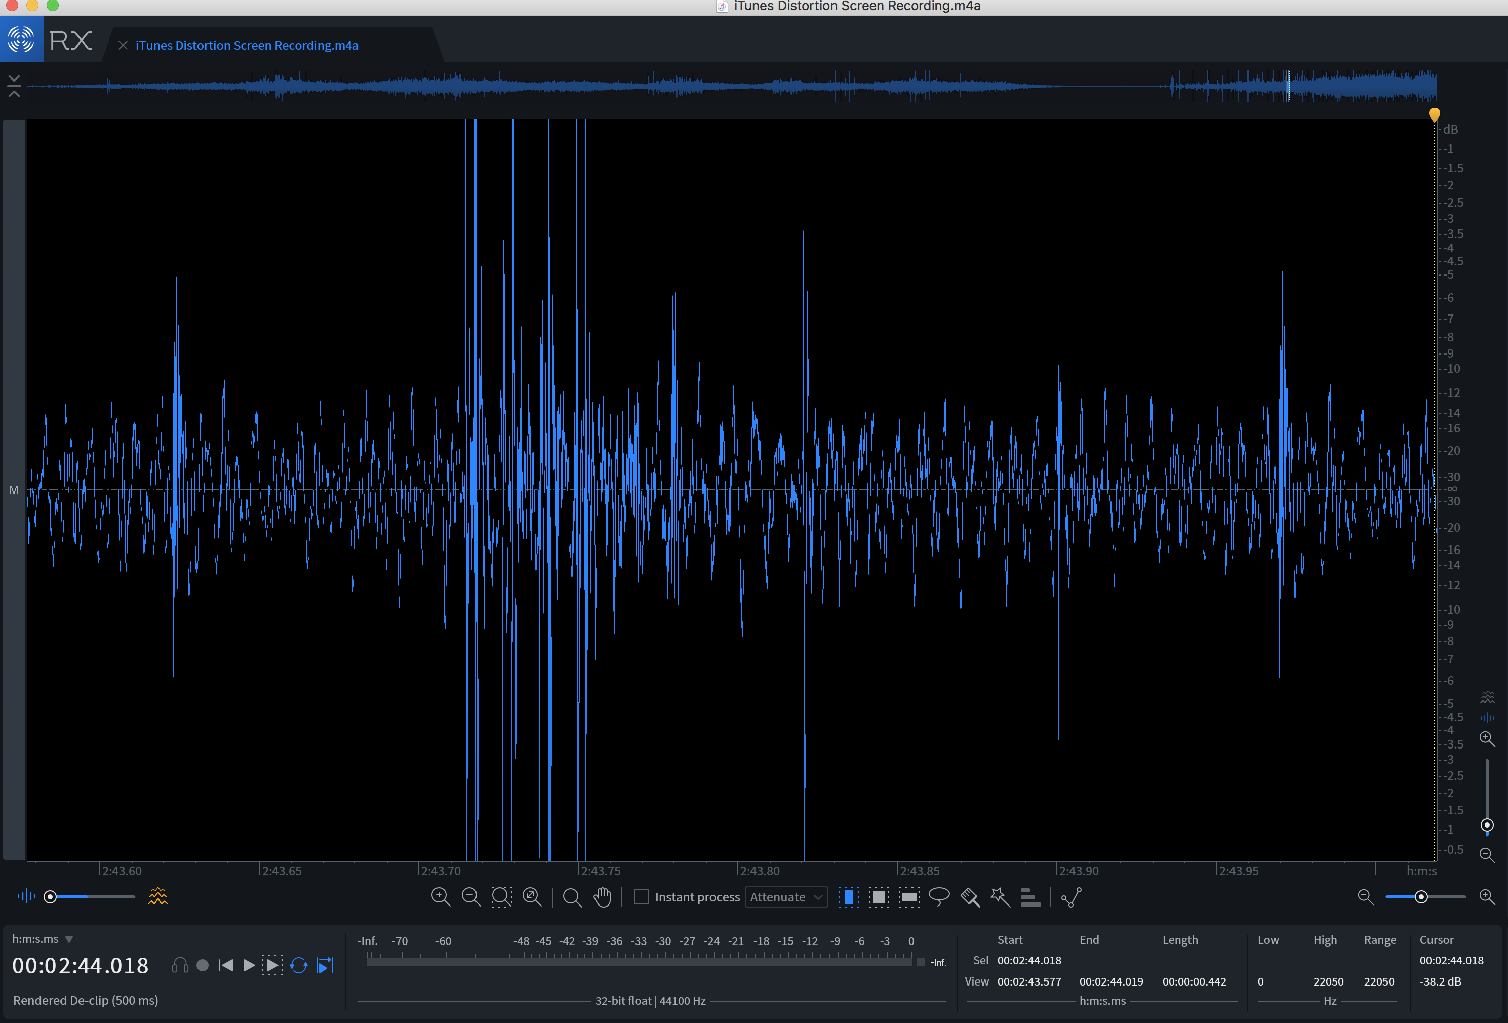Select the Harmonics selection tool
Viewport: 1508px width, 1023px height.
click(1030, 896)
